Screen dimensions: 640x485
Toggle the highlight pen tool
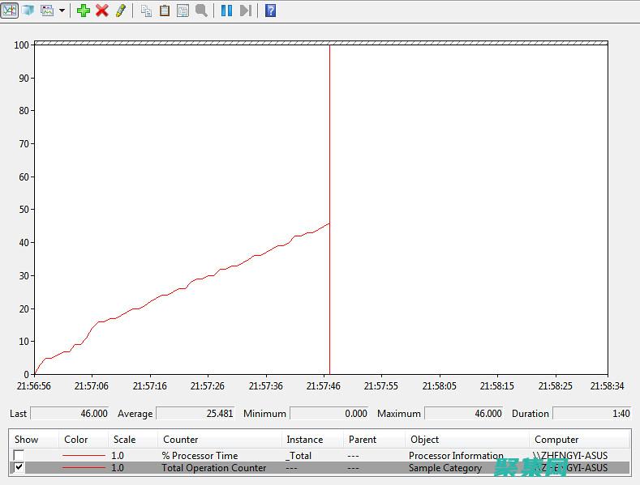[x=120, y=11]
